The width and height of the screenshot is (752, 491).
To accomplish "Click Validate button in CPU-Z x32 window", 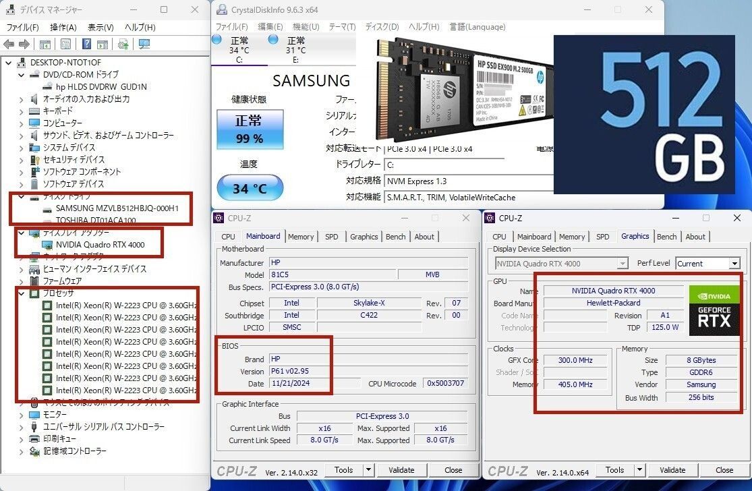I will [401, 470].
